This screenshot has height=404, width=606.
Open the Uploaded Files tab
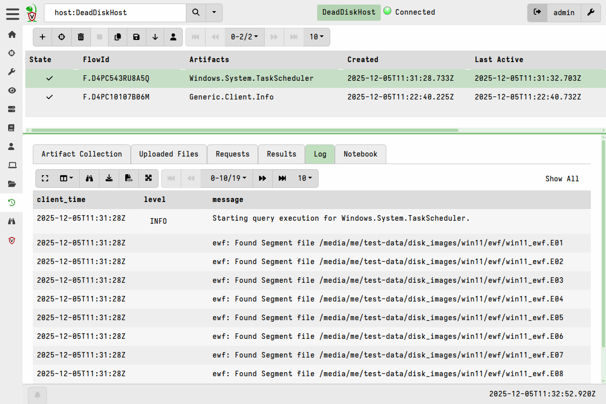point(169,154)
